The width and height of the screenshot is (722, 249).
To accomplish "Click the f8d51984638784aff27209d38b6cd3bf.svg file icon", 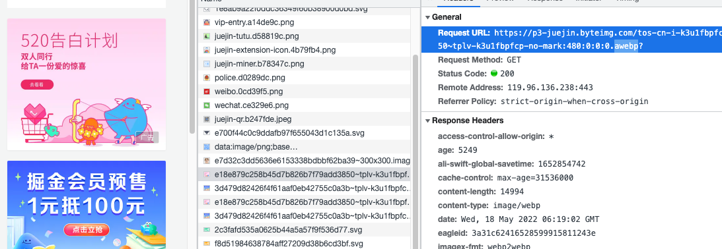I will 207,244.
